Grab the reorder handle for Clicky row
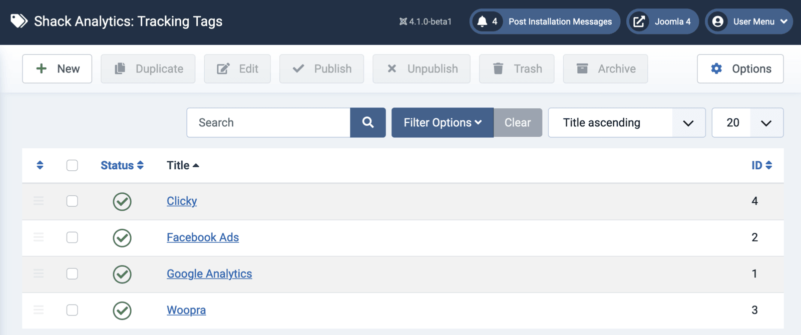Viewport: 801px width, 335px height. pyautogui.click(x=39, y=201)
